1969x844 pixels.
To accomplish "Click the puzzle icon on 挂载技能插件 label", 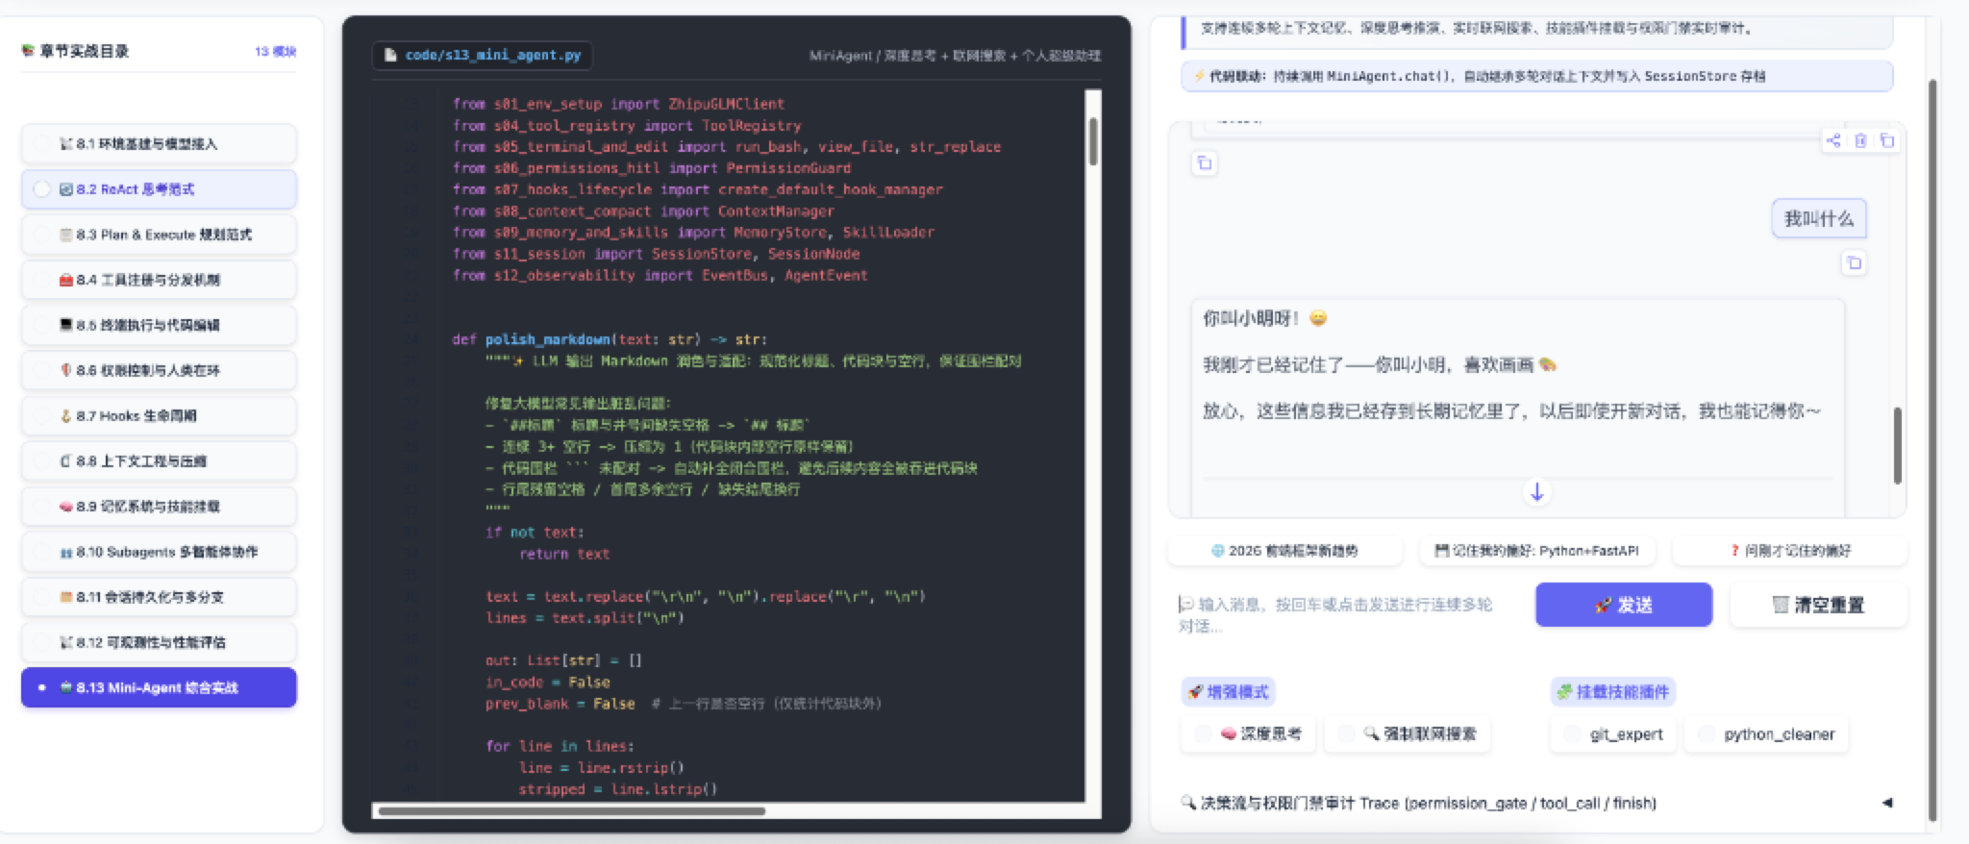I will [x=1564, y=691].
